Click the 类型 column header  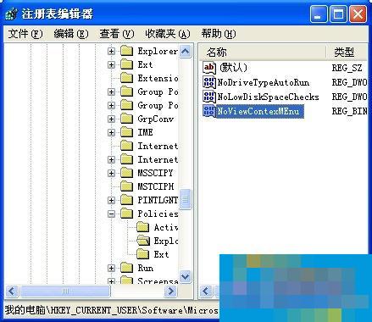tap(347, 52)
